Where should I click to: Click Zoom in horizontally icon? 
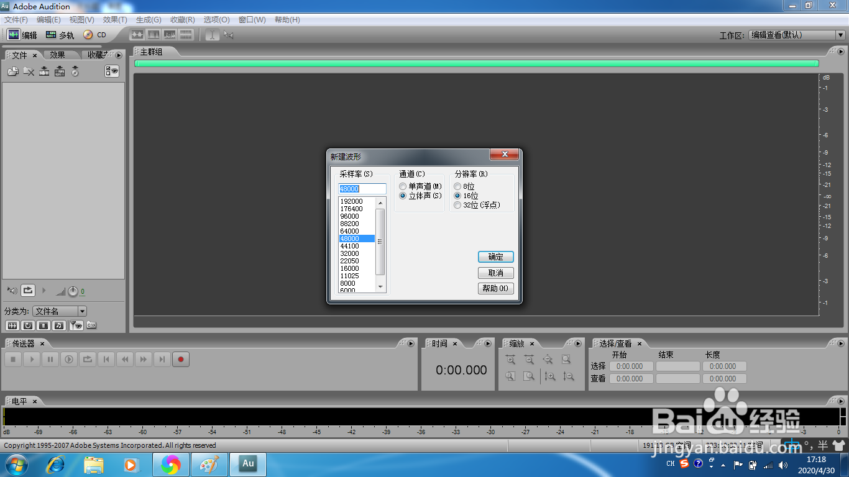(510, 359)
